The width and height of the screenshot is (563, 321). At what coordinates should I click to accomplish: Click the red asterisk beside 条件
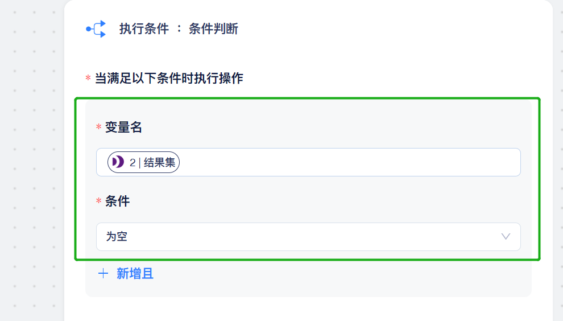99,201
